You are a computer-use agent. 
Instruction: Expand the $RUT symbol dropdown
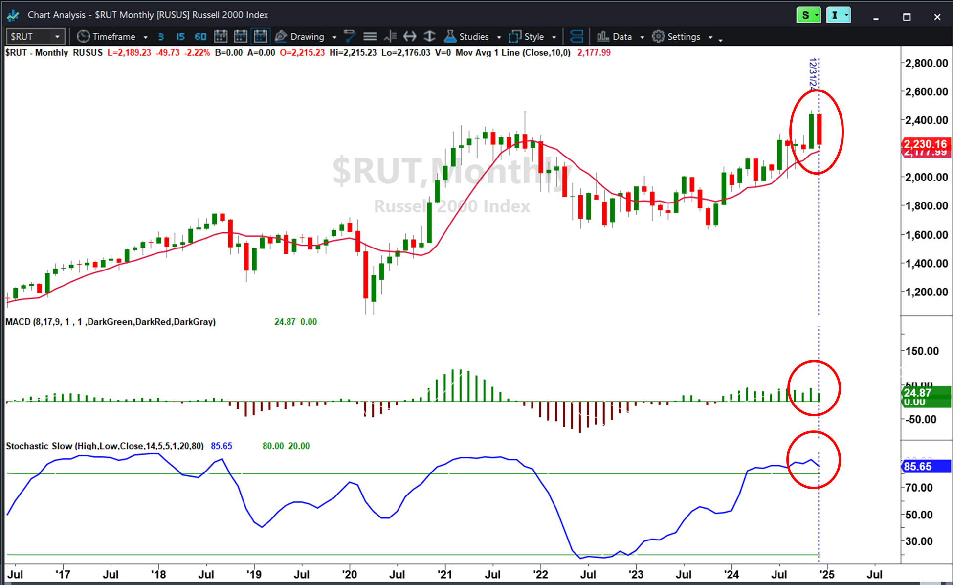pos(57,37)
